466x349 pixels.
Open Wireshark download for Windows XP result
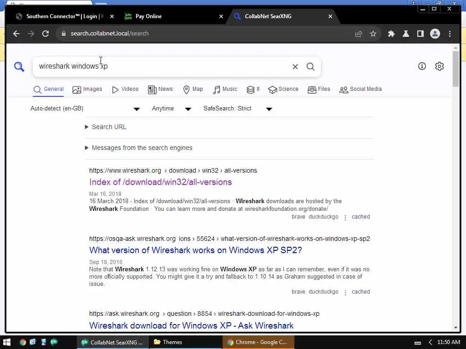192,325
